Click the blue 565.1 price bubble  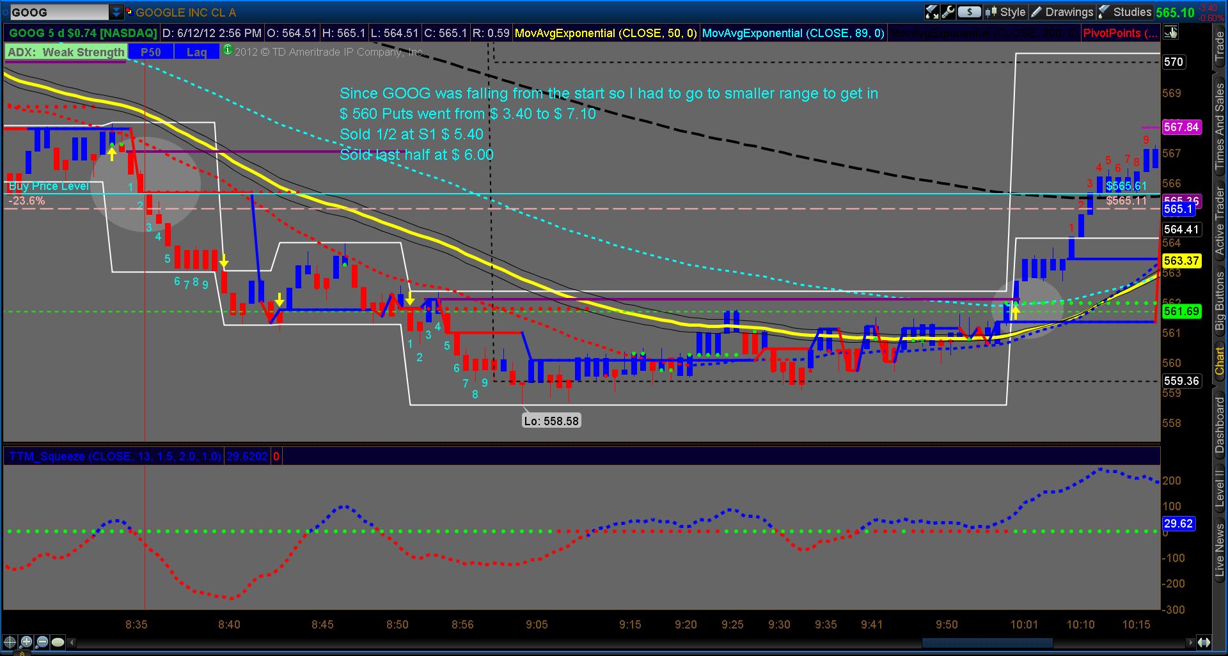1178,209
